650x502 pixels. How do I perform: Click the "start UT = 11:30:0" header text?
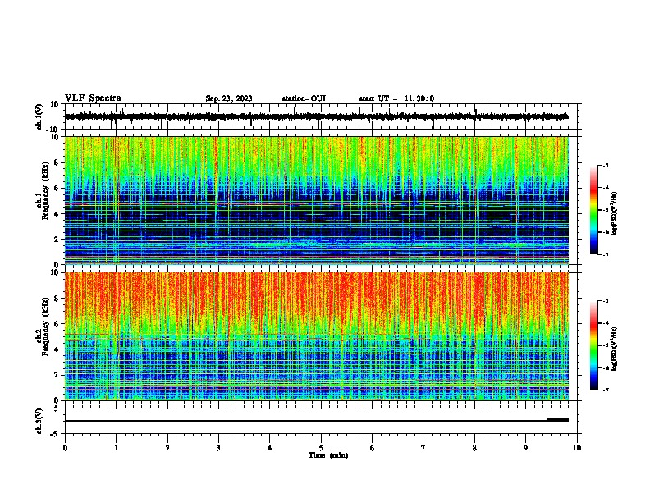tap(396, 98)
